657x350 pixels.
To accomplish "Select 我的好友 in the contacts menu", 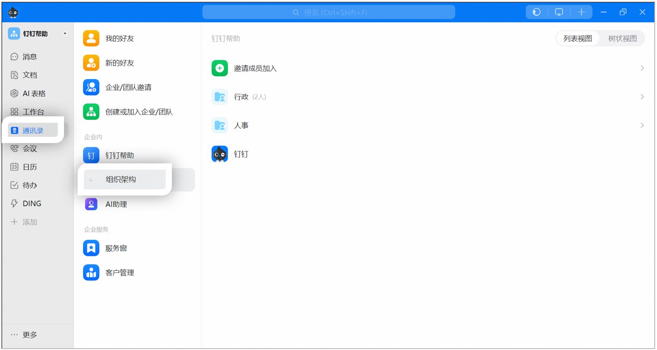I will click(x=119, y=39).
